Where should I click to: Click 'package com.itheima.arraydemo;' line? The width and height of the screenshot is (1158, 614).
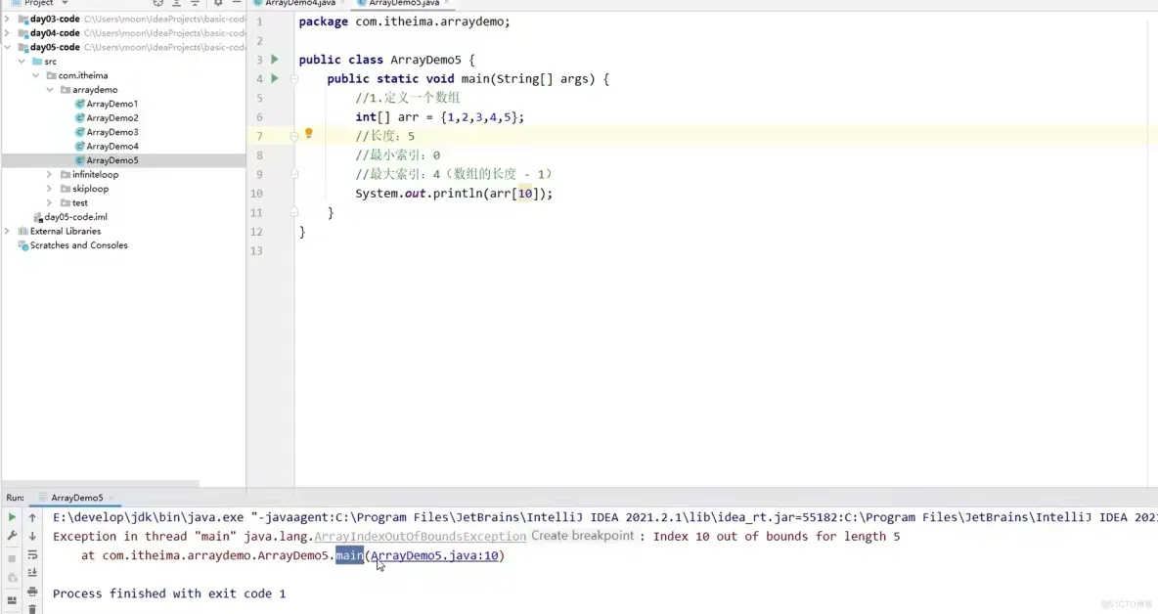click(x=404, y=22)
